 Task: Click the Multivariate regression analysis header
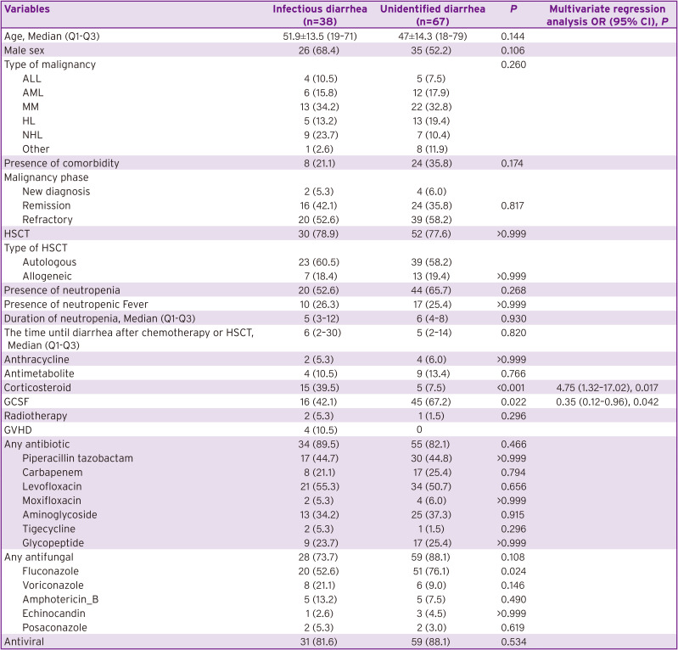tap(607, 15)
